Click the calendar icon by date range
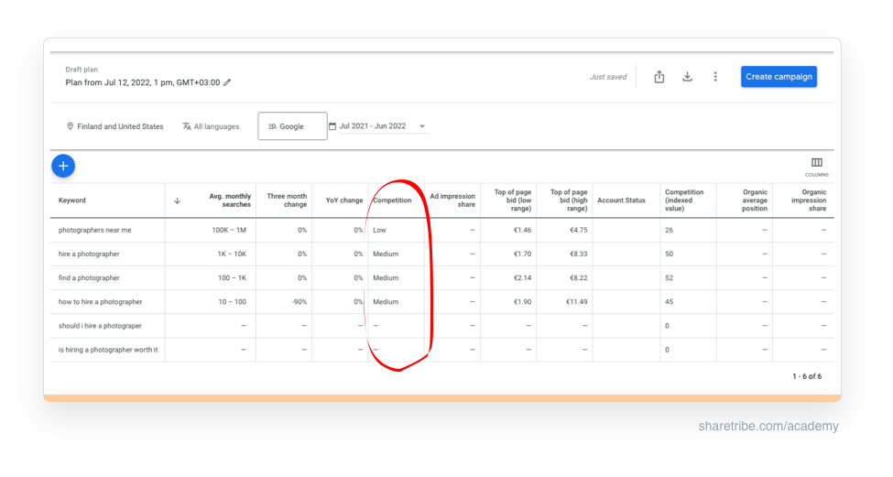 (332, 126)
